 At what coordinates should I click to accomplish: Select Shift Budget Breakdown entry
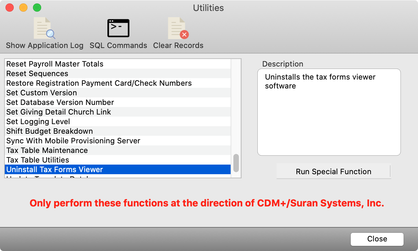click(49, 131)
